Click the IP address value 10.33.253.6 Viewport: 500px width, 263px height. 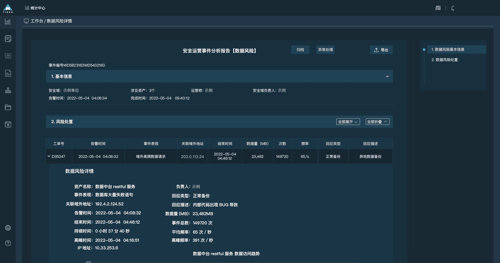(x=107, y=248)
